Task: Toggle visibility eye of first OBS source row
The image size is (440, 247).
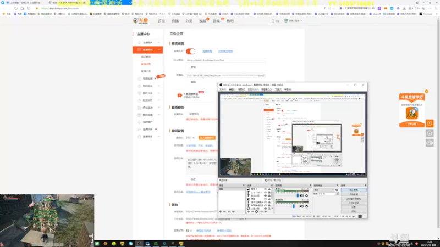Action: pyautogui.click(x=266, y=189)
